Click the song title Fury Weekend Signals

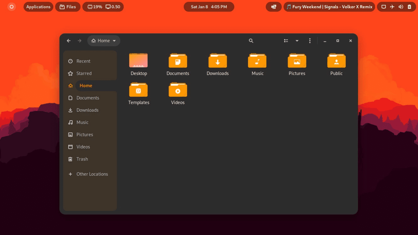(x=329, y=7)
